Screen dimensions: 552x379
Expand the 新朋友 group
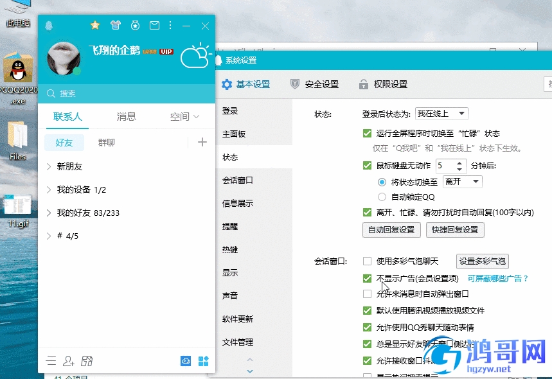(x=127, y=166)
